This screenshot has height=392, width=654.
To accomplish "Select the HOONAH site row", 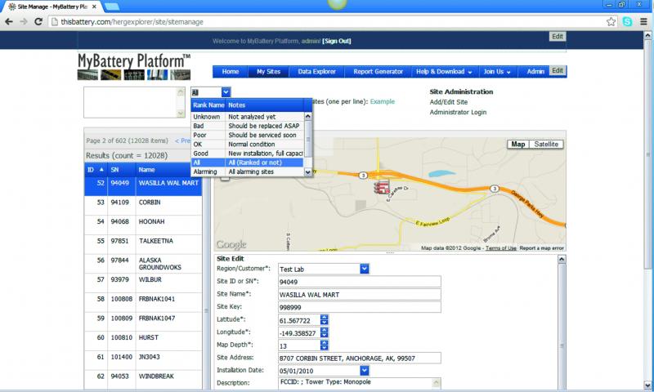I will 143,225.
